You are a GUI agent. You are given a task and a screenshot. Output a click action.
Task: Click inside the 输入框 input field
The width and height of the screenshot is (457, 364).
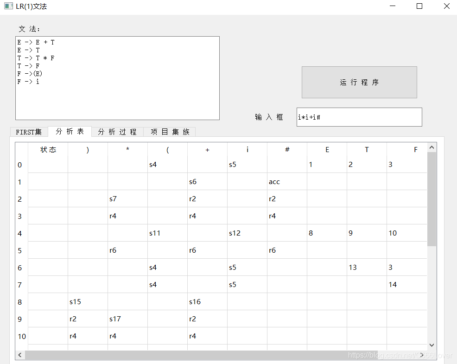point(359,117)
